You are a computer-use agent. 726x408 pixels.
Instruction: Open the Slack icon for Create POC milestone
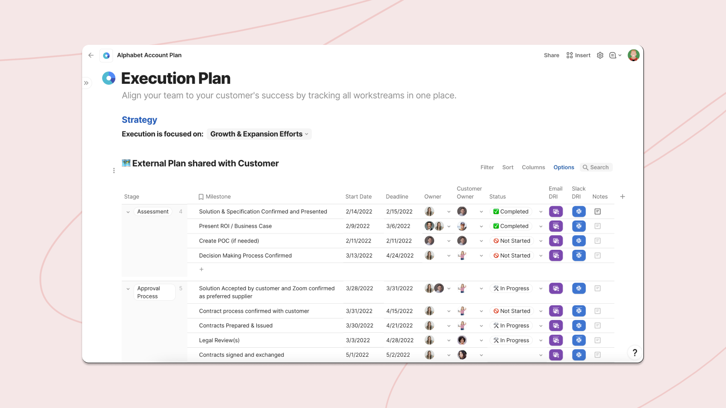click(579, 241)
